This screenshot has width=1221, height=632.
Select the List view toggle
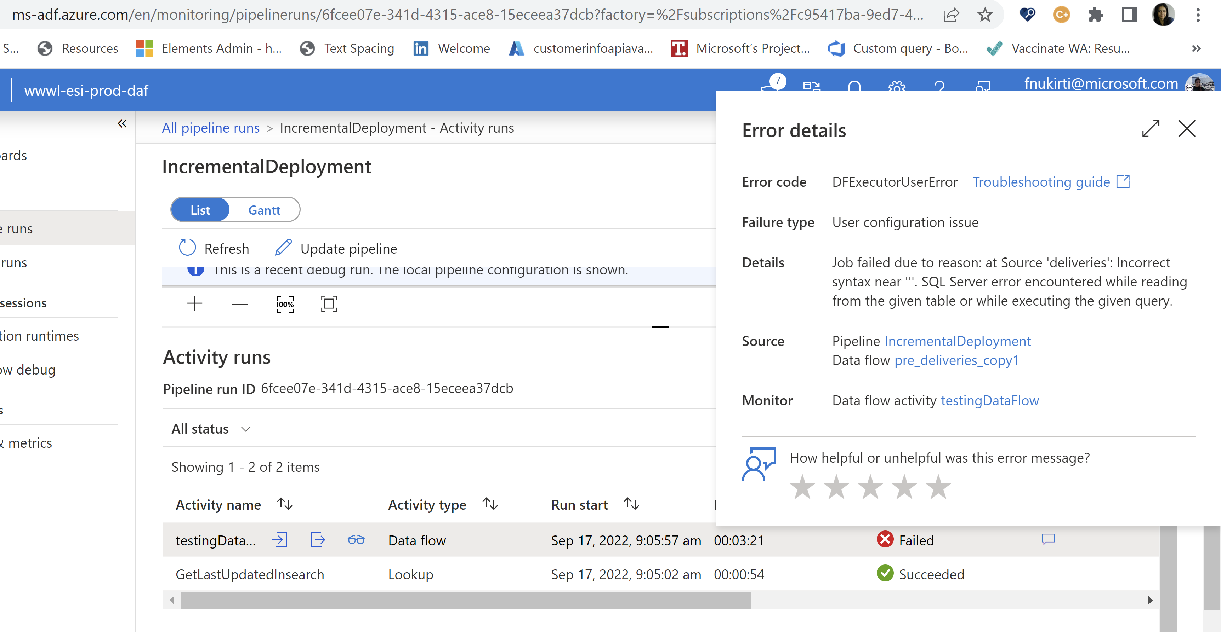point(200,210)
